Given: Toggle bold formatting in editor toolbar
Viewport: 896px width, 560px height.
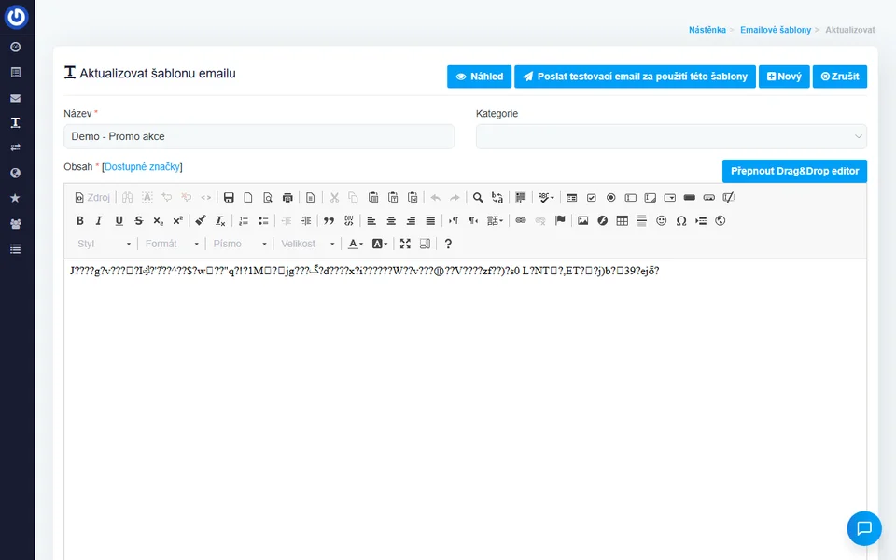Looking at the screenshot, I should 79,221.
